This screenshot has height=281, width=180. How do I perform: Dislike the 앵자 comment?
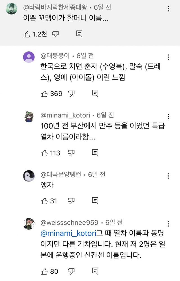[71, 201]
